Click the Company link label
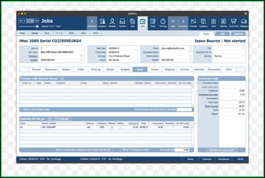This screenshot has width=265, height=178. pos(33,56)
